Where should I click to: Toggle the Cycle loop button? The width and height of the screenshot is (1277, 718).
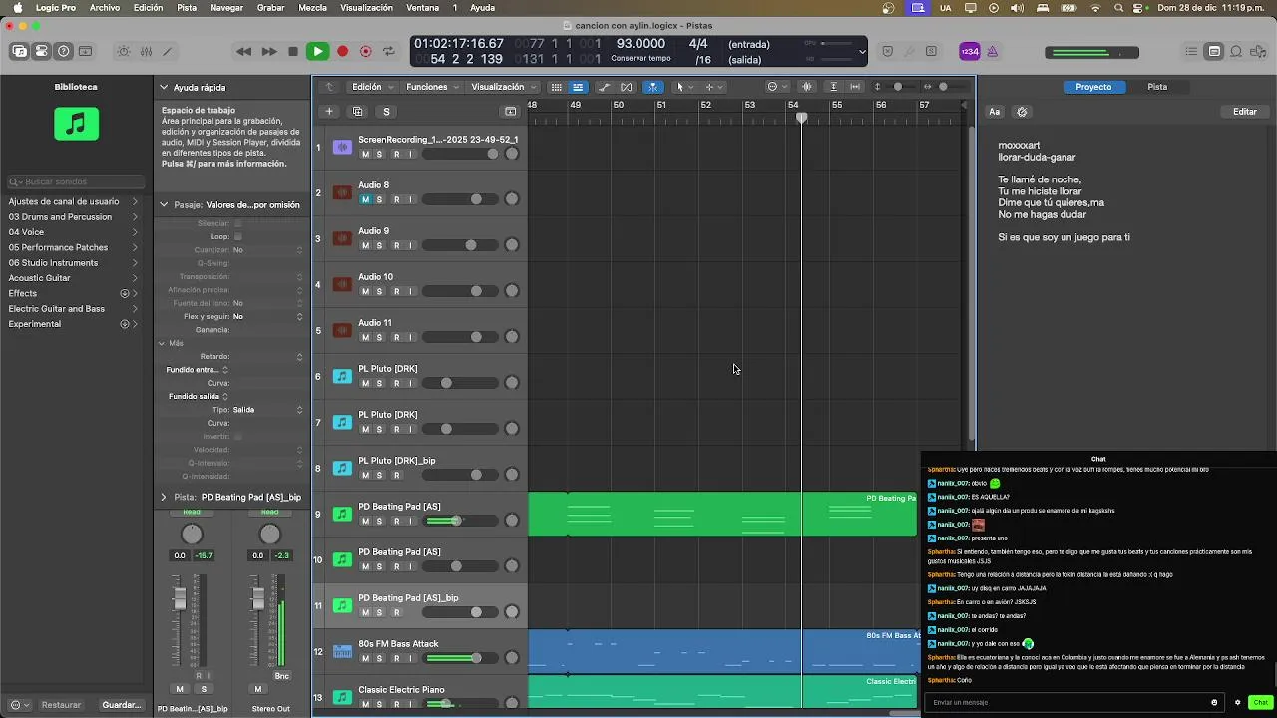coord(389,51)
